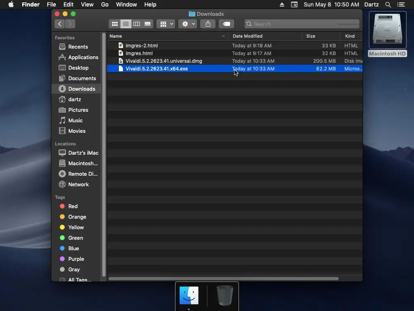Screen dimensions: 414x311
Task: Click the Today at 9:18 AM date cell
Action: pos(251,46)
